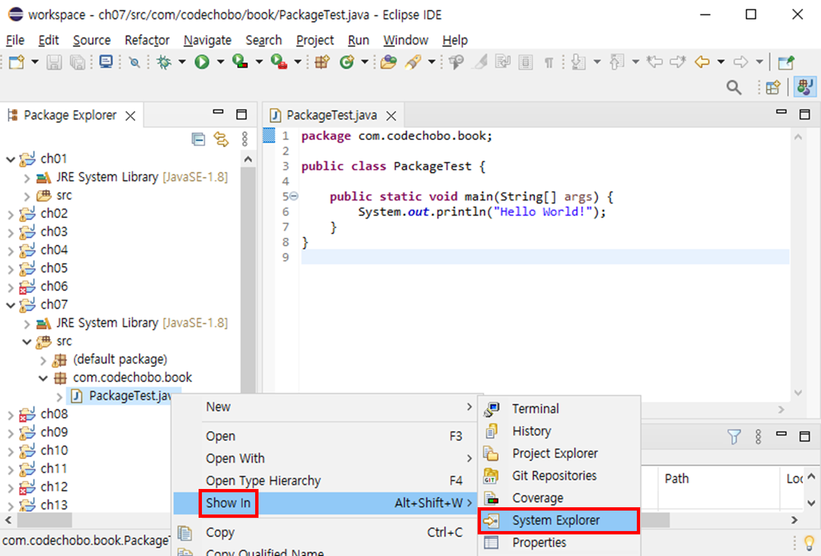The height and width of the screenshot is (556, 821).
Task: Click the Open Perspective icon
Action: (773, 87)
